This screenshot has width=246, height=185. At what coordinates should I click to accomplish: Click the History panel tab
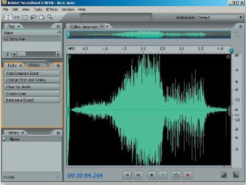coord(13,133)
